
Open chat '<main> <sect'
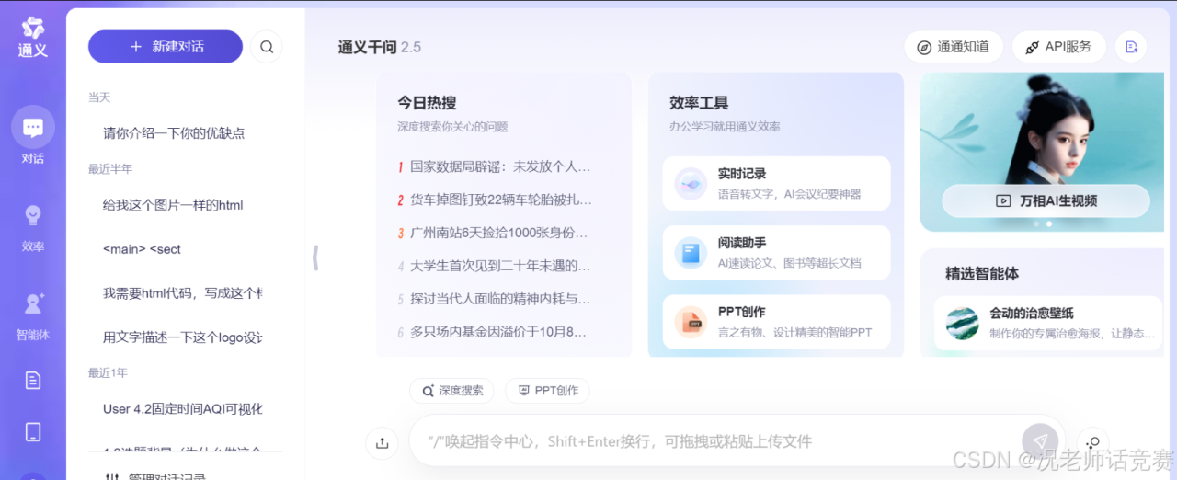(x=142, y=249)
